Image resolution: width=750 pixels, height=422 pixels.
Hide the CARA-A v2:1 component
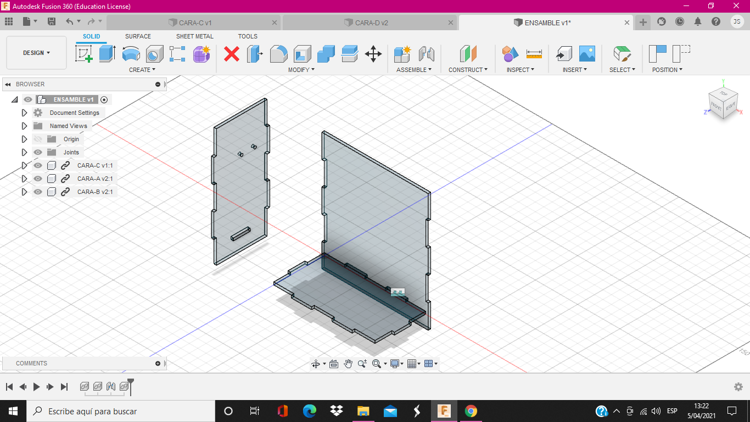coord(38,179)
